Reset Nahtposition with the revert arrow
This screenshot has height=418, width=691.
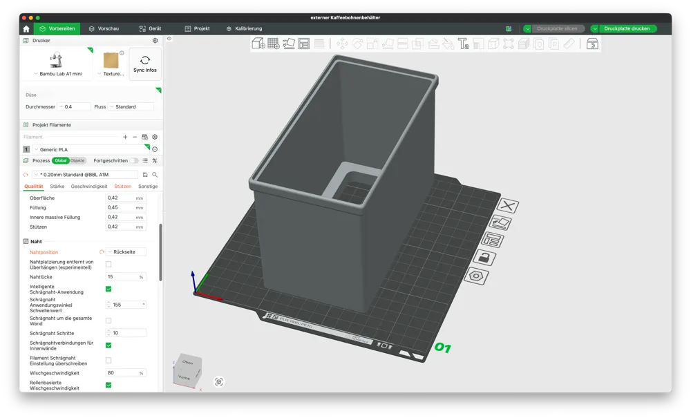coord(102,252)
